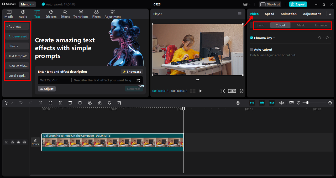The image size is (336, 178).
Task: Click the Preview axis split icon
Action: pyautogui.click(x=281, y=103)
